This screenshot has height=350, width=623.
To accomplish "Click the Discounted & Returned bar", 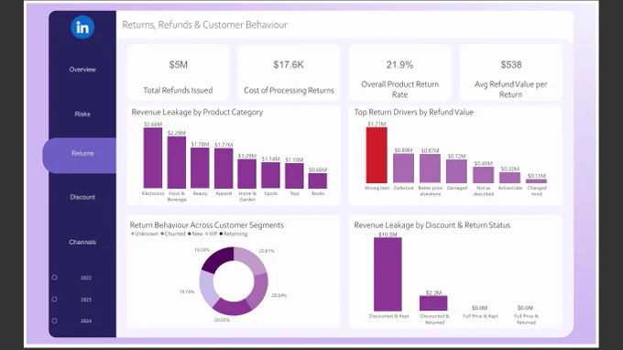I will click(x=433, y=303).
